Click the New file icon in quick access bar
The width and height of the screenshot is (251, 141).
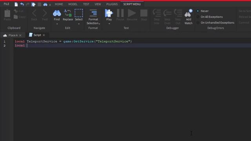point(16,4)
